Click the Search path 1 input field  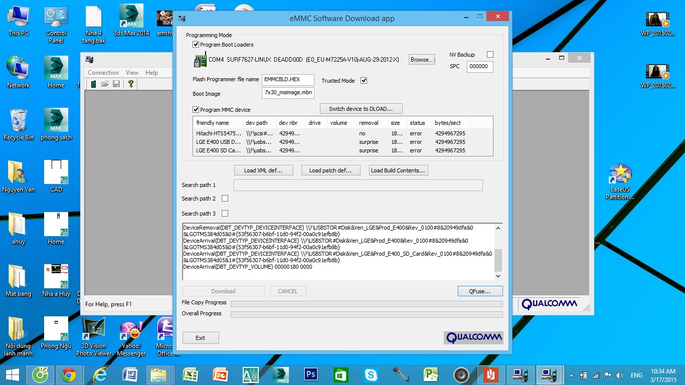pos(358,185)
